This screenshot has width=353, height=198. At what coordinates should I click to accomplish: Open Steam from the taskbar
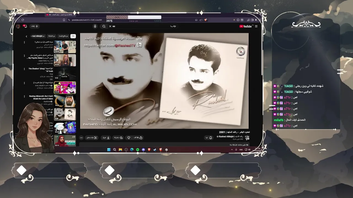[x=155, y=150]
